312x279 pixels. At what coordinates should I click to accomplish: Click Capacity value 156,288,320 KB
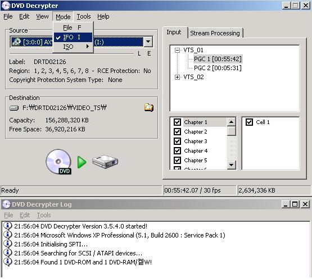[67, 120]
